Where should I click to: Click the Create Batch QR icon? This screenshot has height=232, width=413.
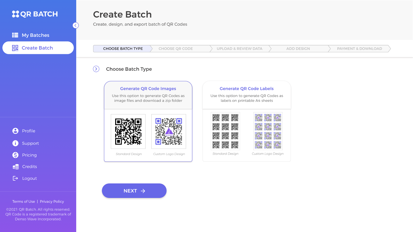[15, 48]
